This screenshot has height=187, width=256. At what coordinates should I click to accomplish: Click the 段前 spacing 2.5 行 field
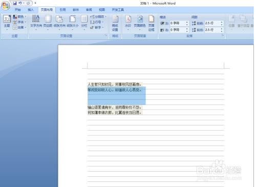pos(212,23)
